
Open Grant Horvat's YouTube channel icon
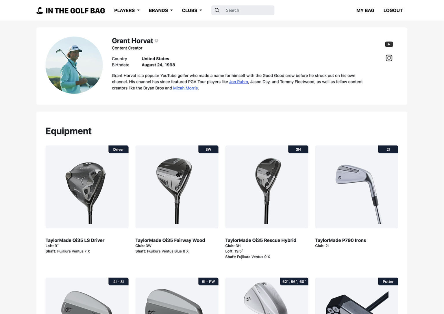pos(389,44)
